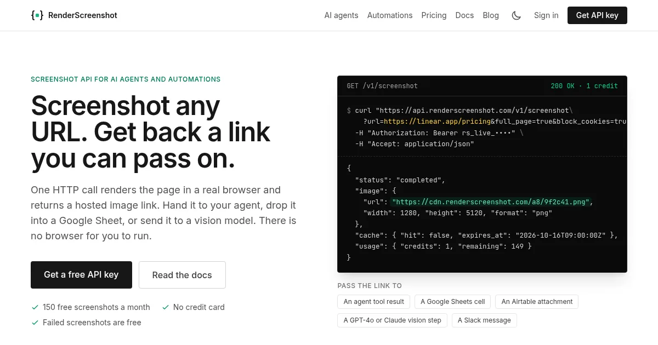Select the A Google Sheets cell chip
Screen dimensions: 658x345
click(452, 302)
